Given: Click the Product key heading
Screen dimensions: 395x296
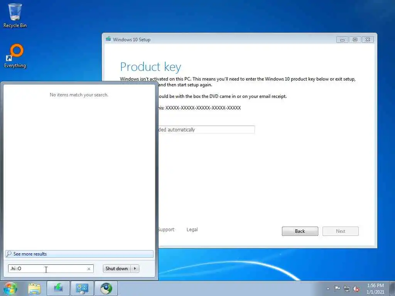Looking at the screenshot, I should pos(151,67).
